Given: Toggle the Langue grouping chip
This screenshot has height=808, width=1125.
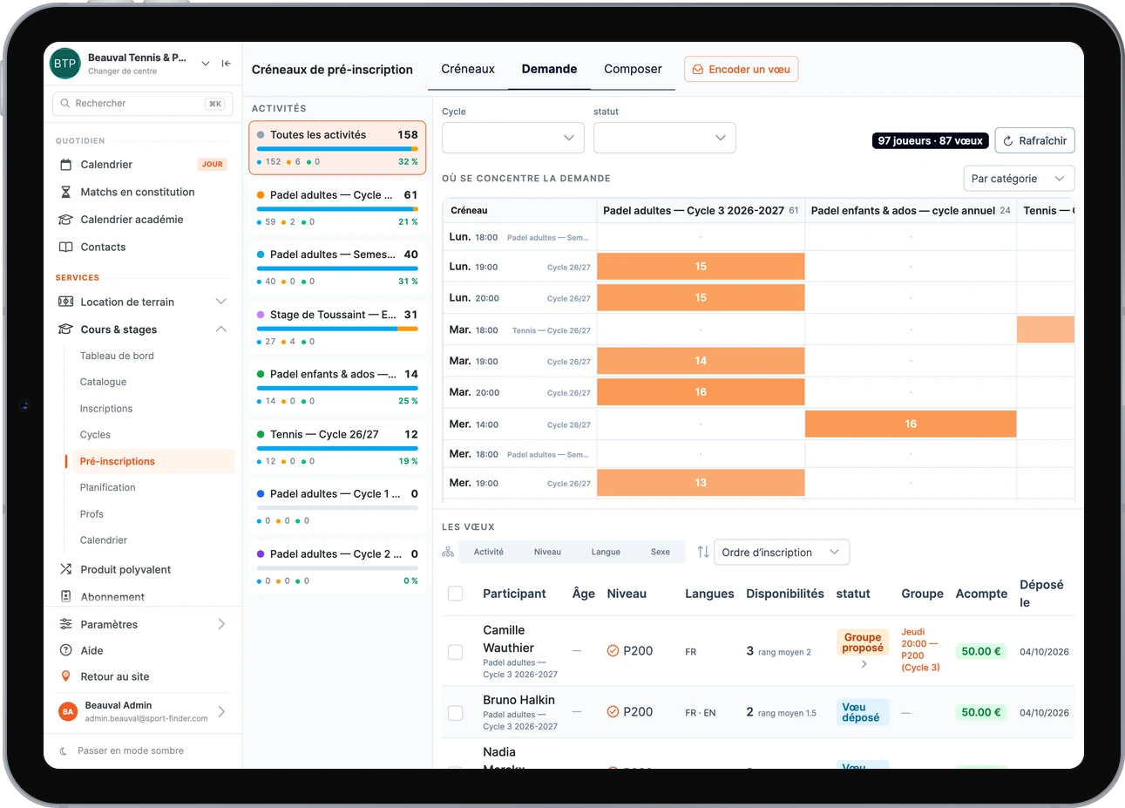Looking at the screenshot, I should point(606,552).
